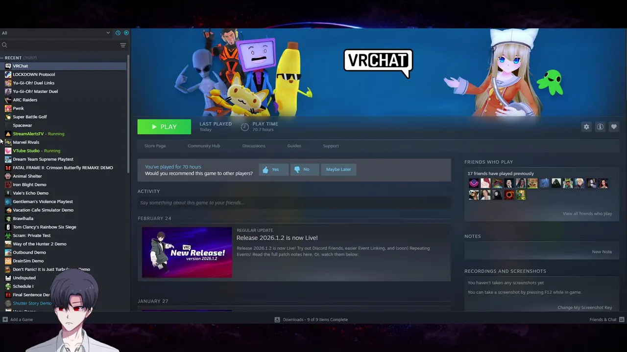Viewport: 627px width, 352px height.
Task: Click the first friend avatar in Friends Who Play
Action: [x=474, y=183]
